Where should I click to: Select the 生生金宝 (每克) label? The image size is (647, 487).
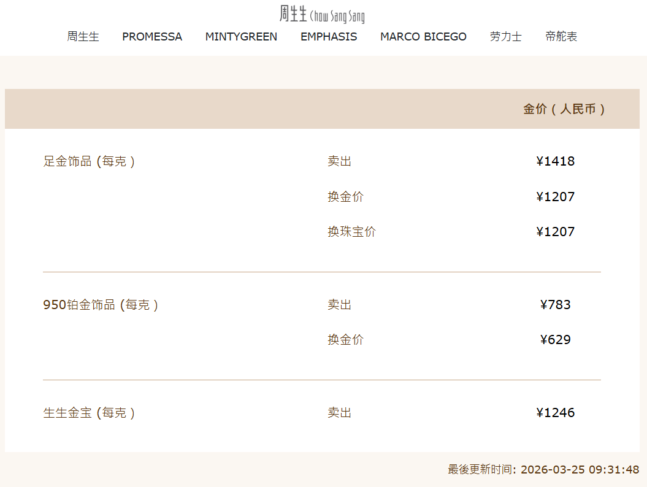tap(89, 413)
